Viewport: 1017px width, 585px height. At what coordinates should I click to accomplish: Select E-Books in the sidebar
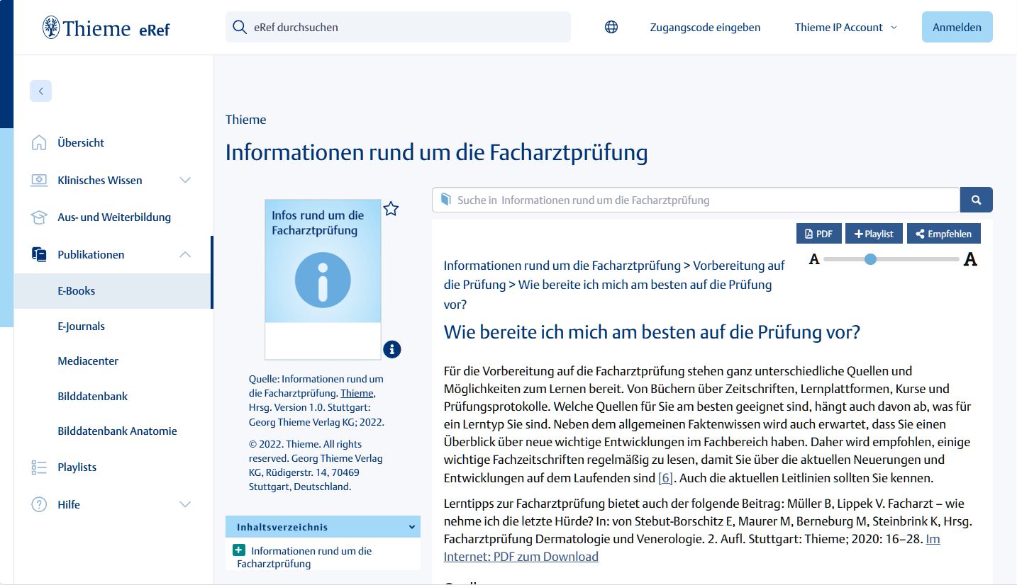click(112, 291)
